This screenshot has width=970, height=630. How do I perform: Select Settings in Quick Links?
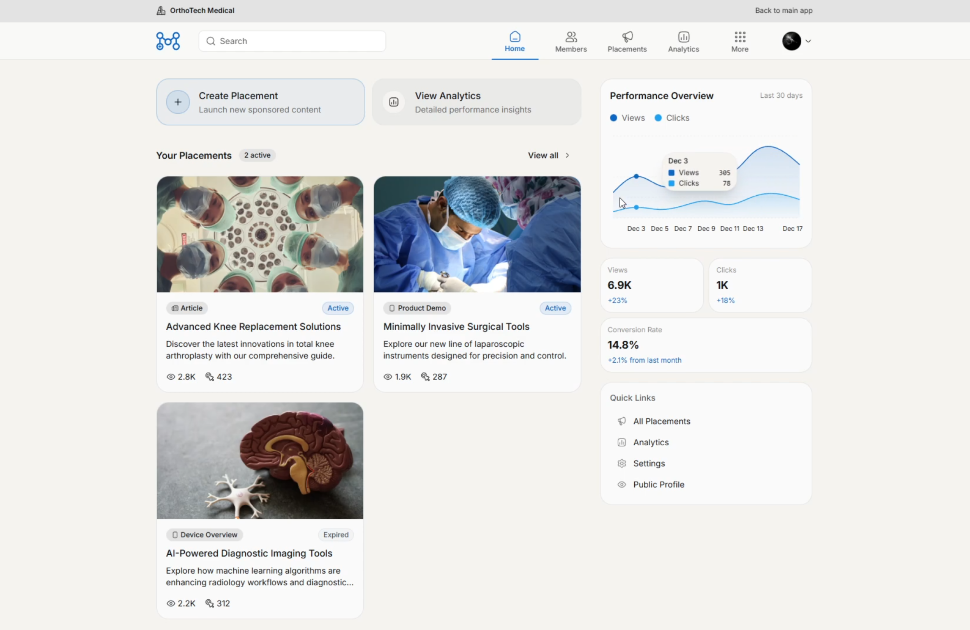point(648,463)
